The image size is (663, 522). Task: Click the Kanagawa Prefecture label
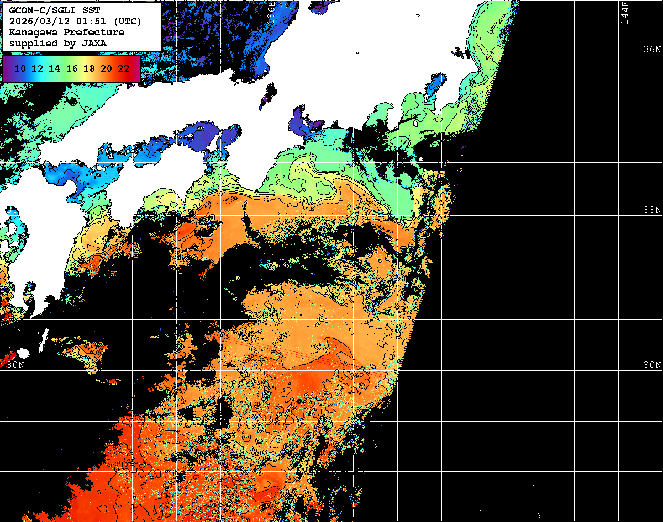(x=67, y=33)
